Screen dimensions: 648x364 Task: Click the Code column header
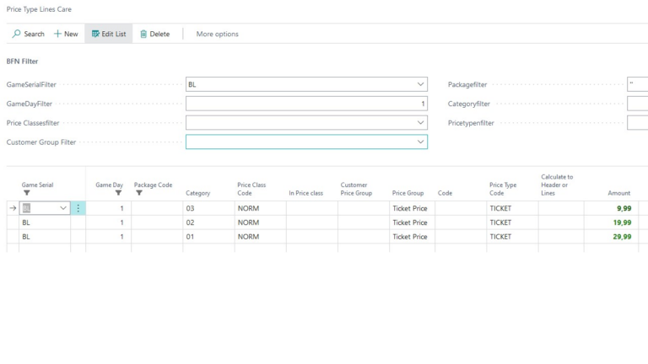pos(445,193)
